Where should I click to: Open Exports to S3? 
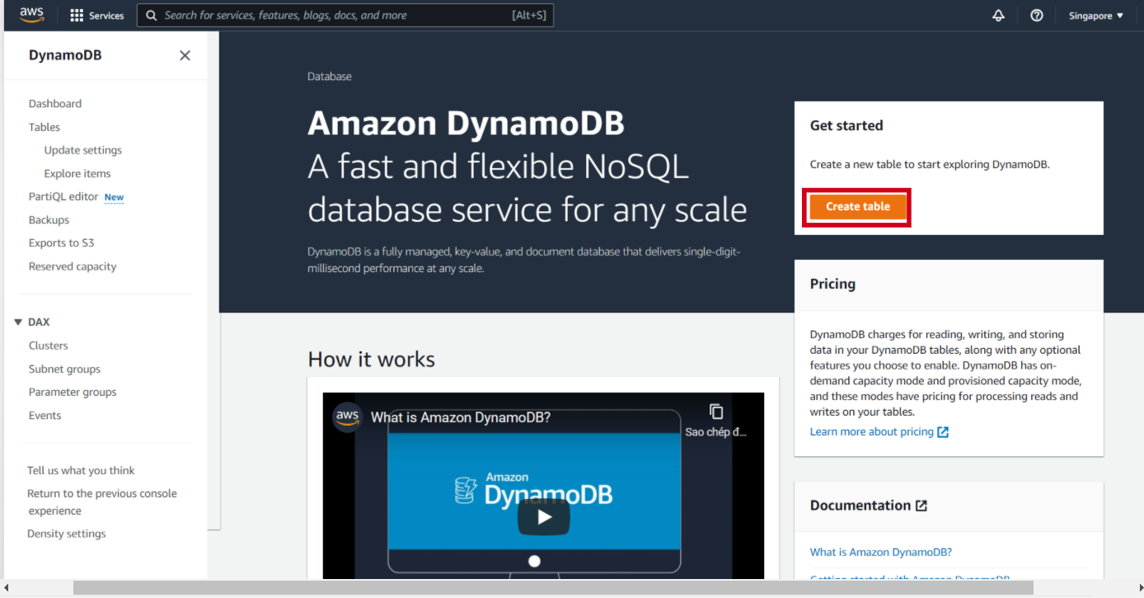(x=62, y=243)
